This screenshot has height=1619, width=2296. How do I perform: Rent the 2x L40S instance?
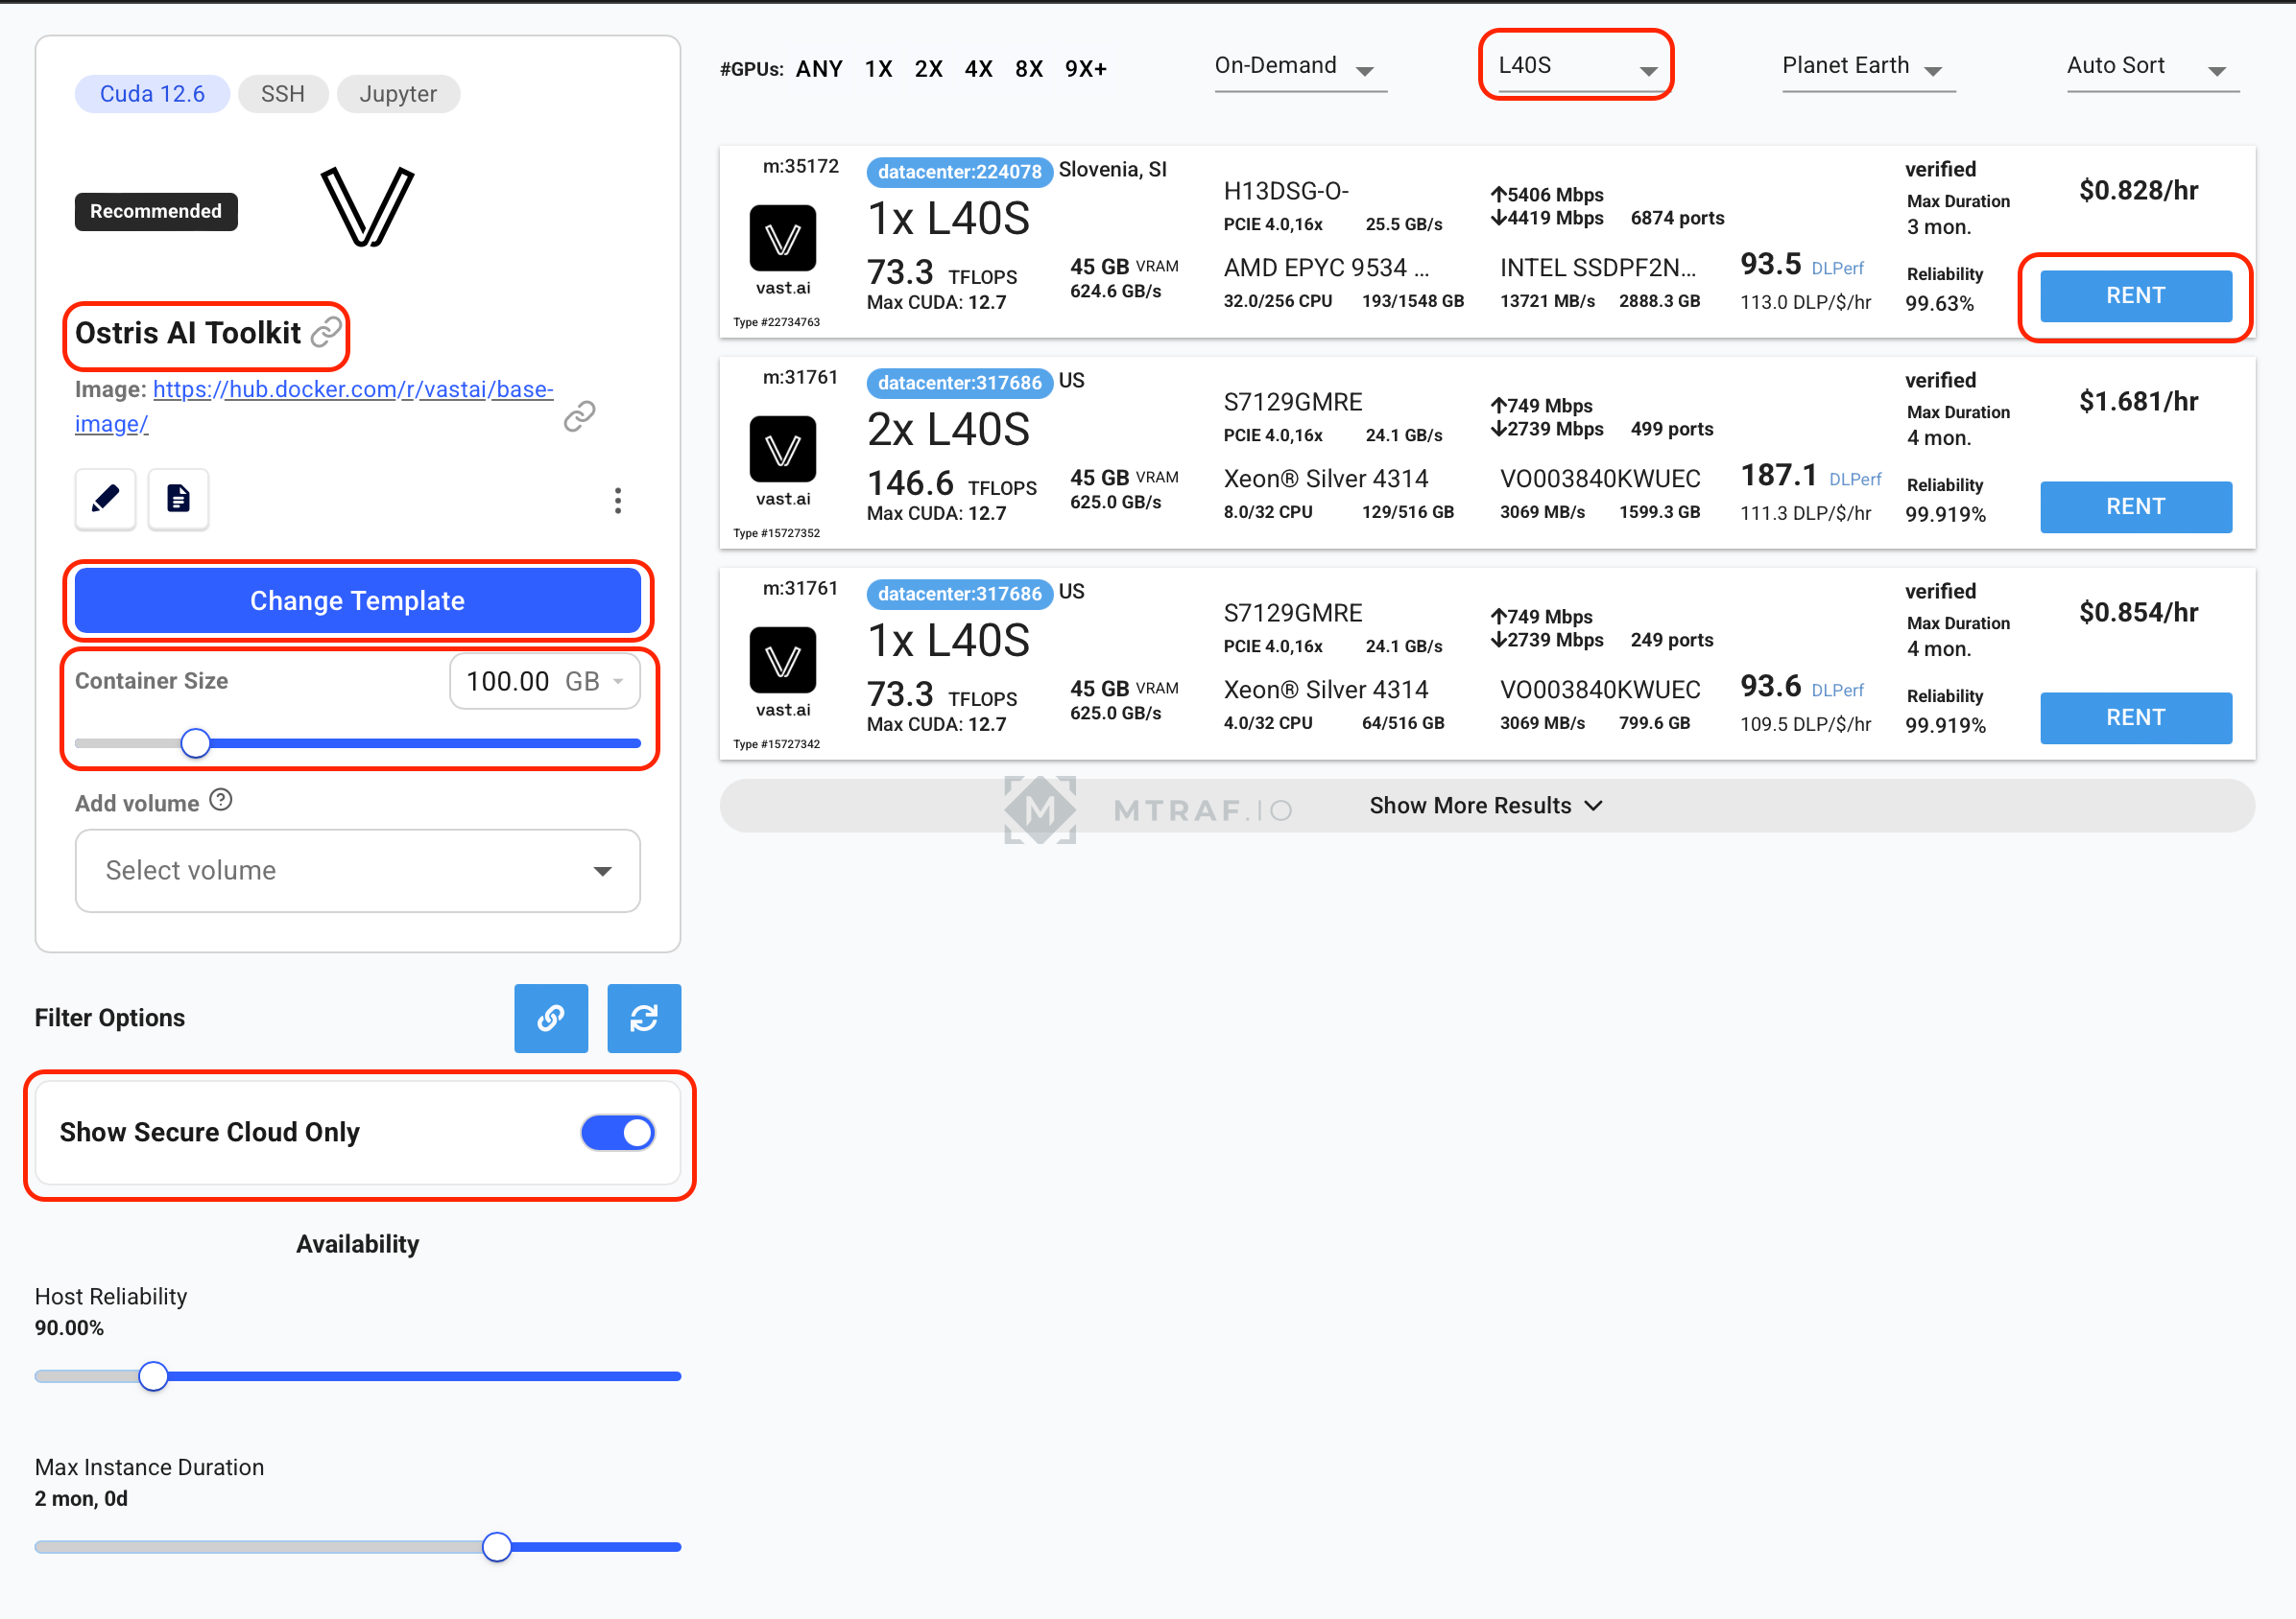(x=2134, y=506)
